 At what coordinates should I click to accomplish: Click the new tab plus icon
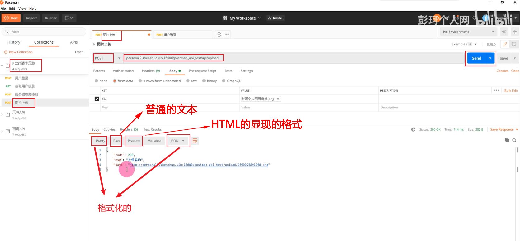click(219, 35)
